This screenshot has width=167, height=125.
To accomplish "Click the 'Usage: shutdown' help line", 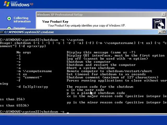I will click(83, 43).
